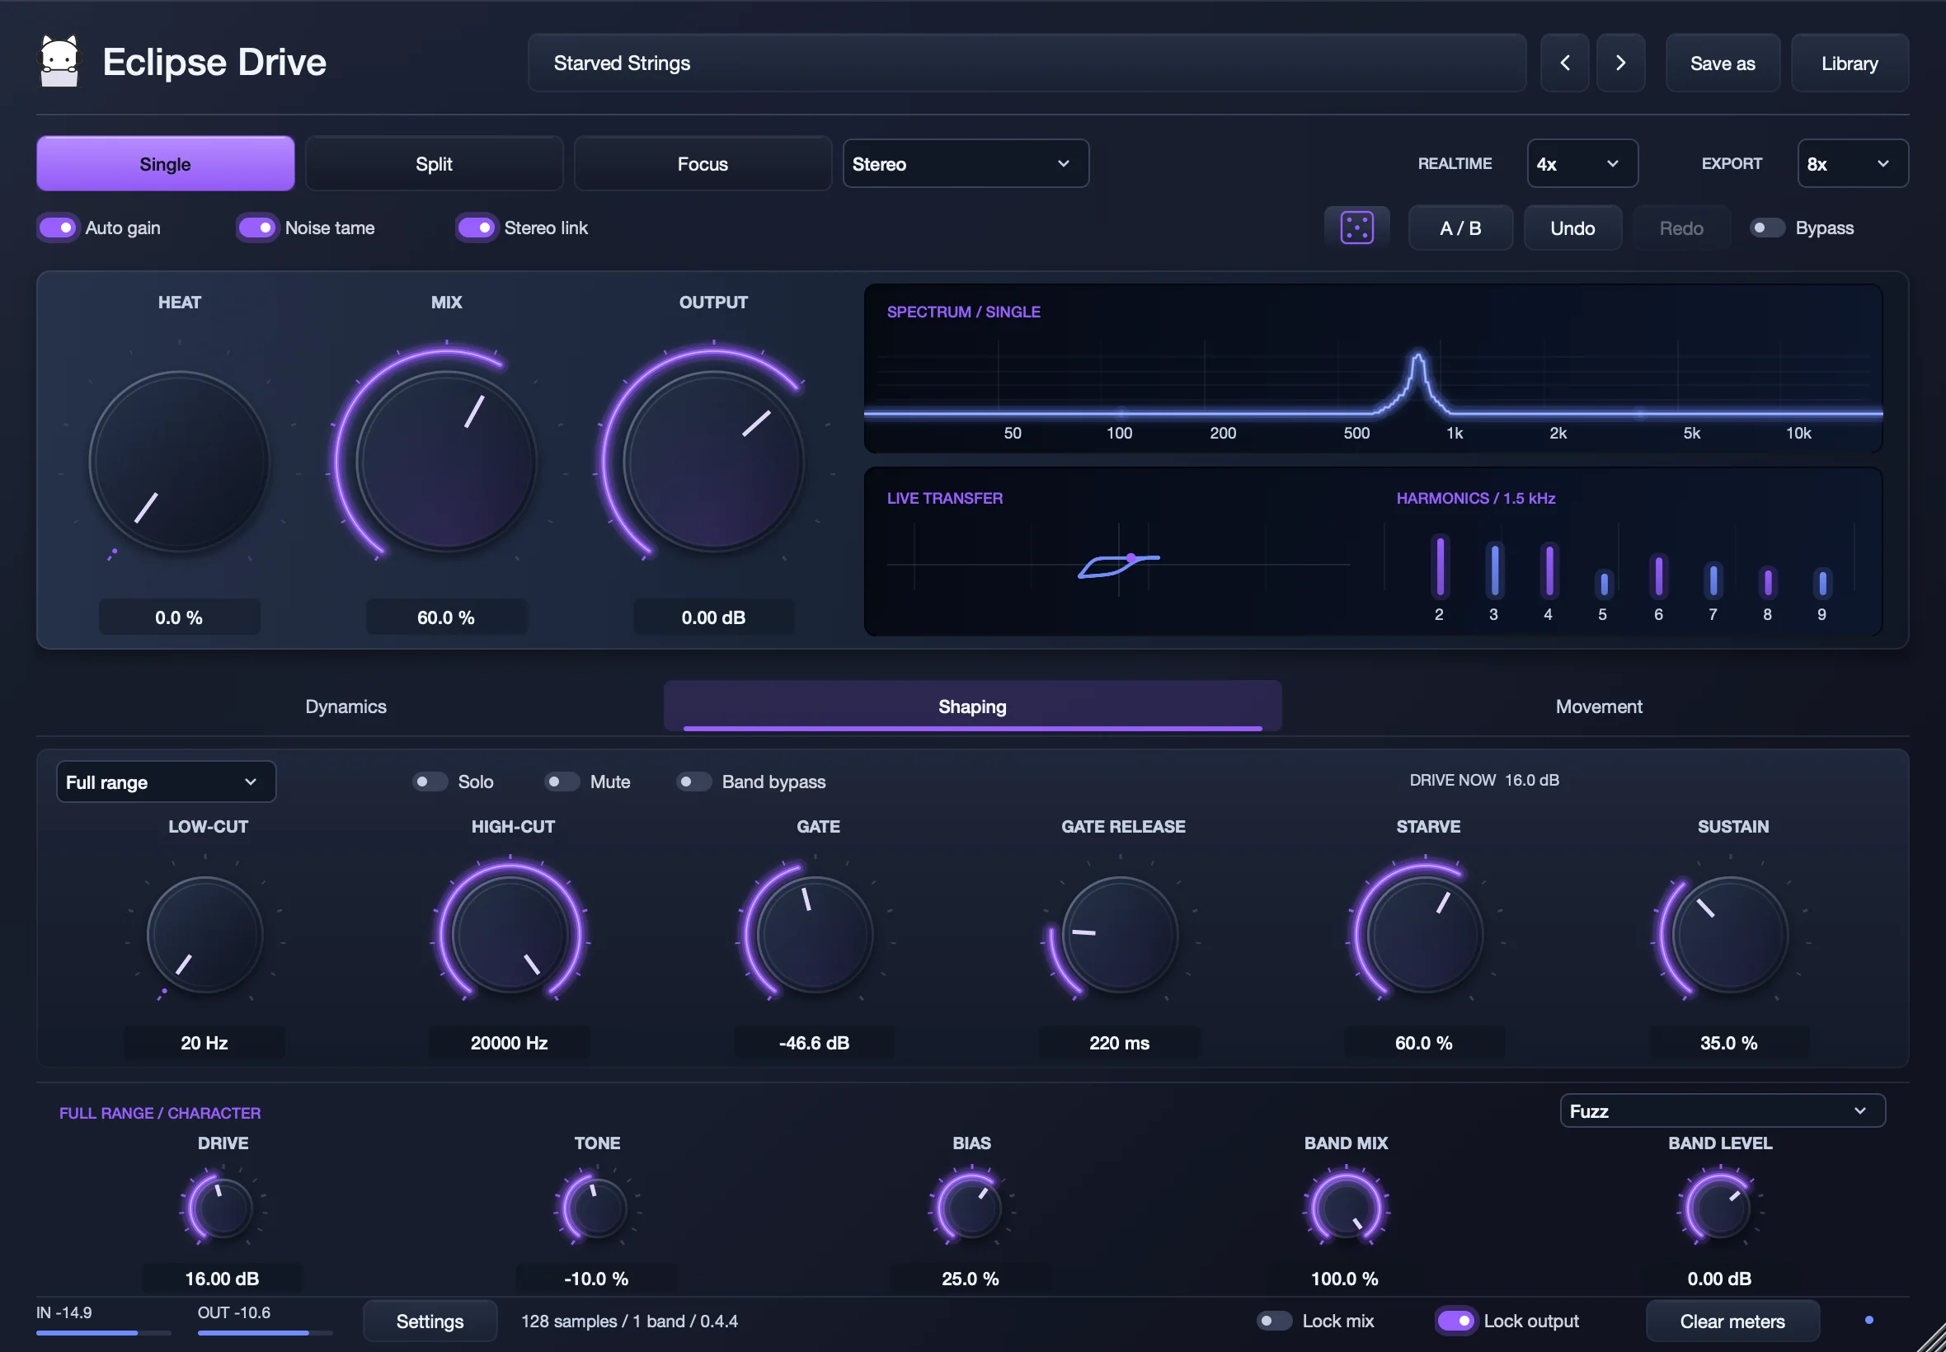Click the Eclipse Drive cat logo
Image resolution: width=1946 pixels, height=1352 pixels.
pos(59,61)
